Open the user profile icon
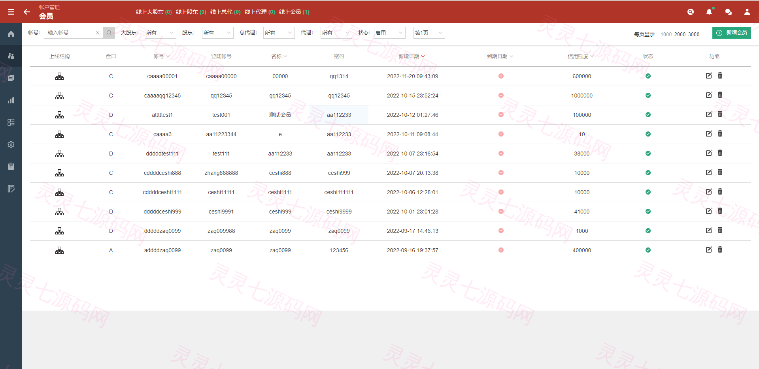Screen dimensions: 759x369 (x=747, y=12)
